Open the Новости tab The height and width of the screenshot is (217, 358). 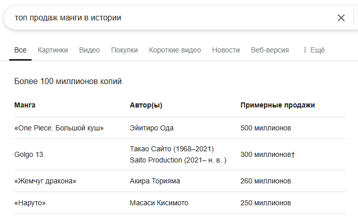226,50
